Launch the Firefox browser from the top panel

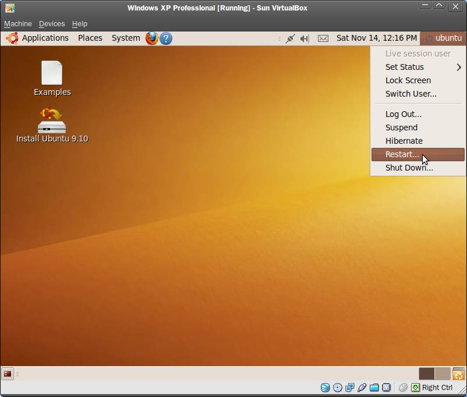coord(151,38)
